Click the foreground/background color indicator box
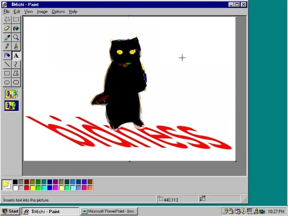 point(7,185)
